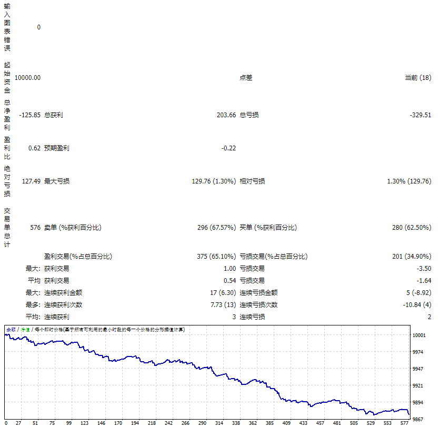The width and height of the screenshot is (441, 428).
Task: Select the total trades value 576
Action: tap(35, 228)
